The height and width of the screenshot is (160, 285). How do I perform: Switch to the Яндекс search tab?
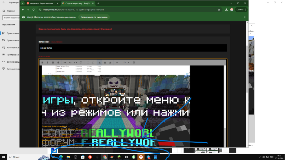coord(42,3)
